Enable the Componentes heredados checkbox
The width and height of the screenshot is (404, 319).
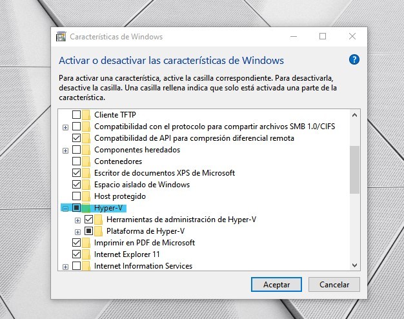point(77,150)
